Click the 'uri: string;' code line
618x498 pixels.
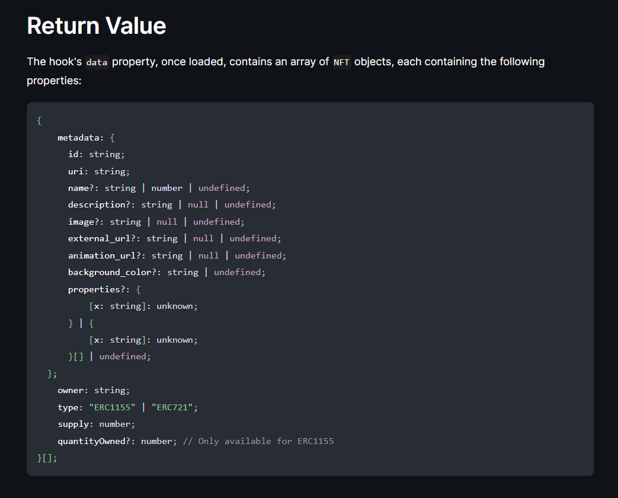tap(99, 171)
